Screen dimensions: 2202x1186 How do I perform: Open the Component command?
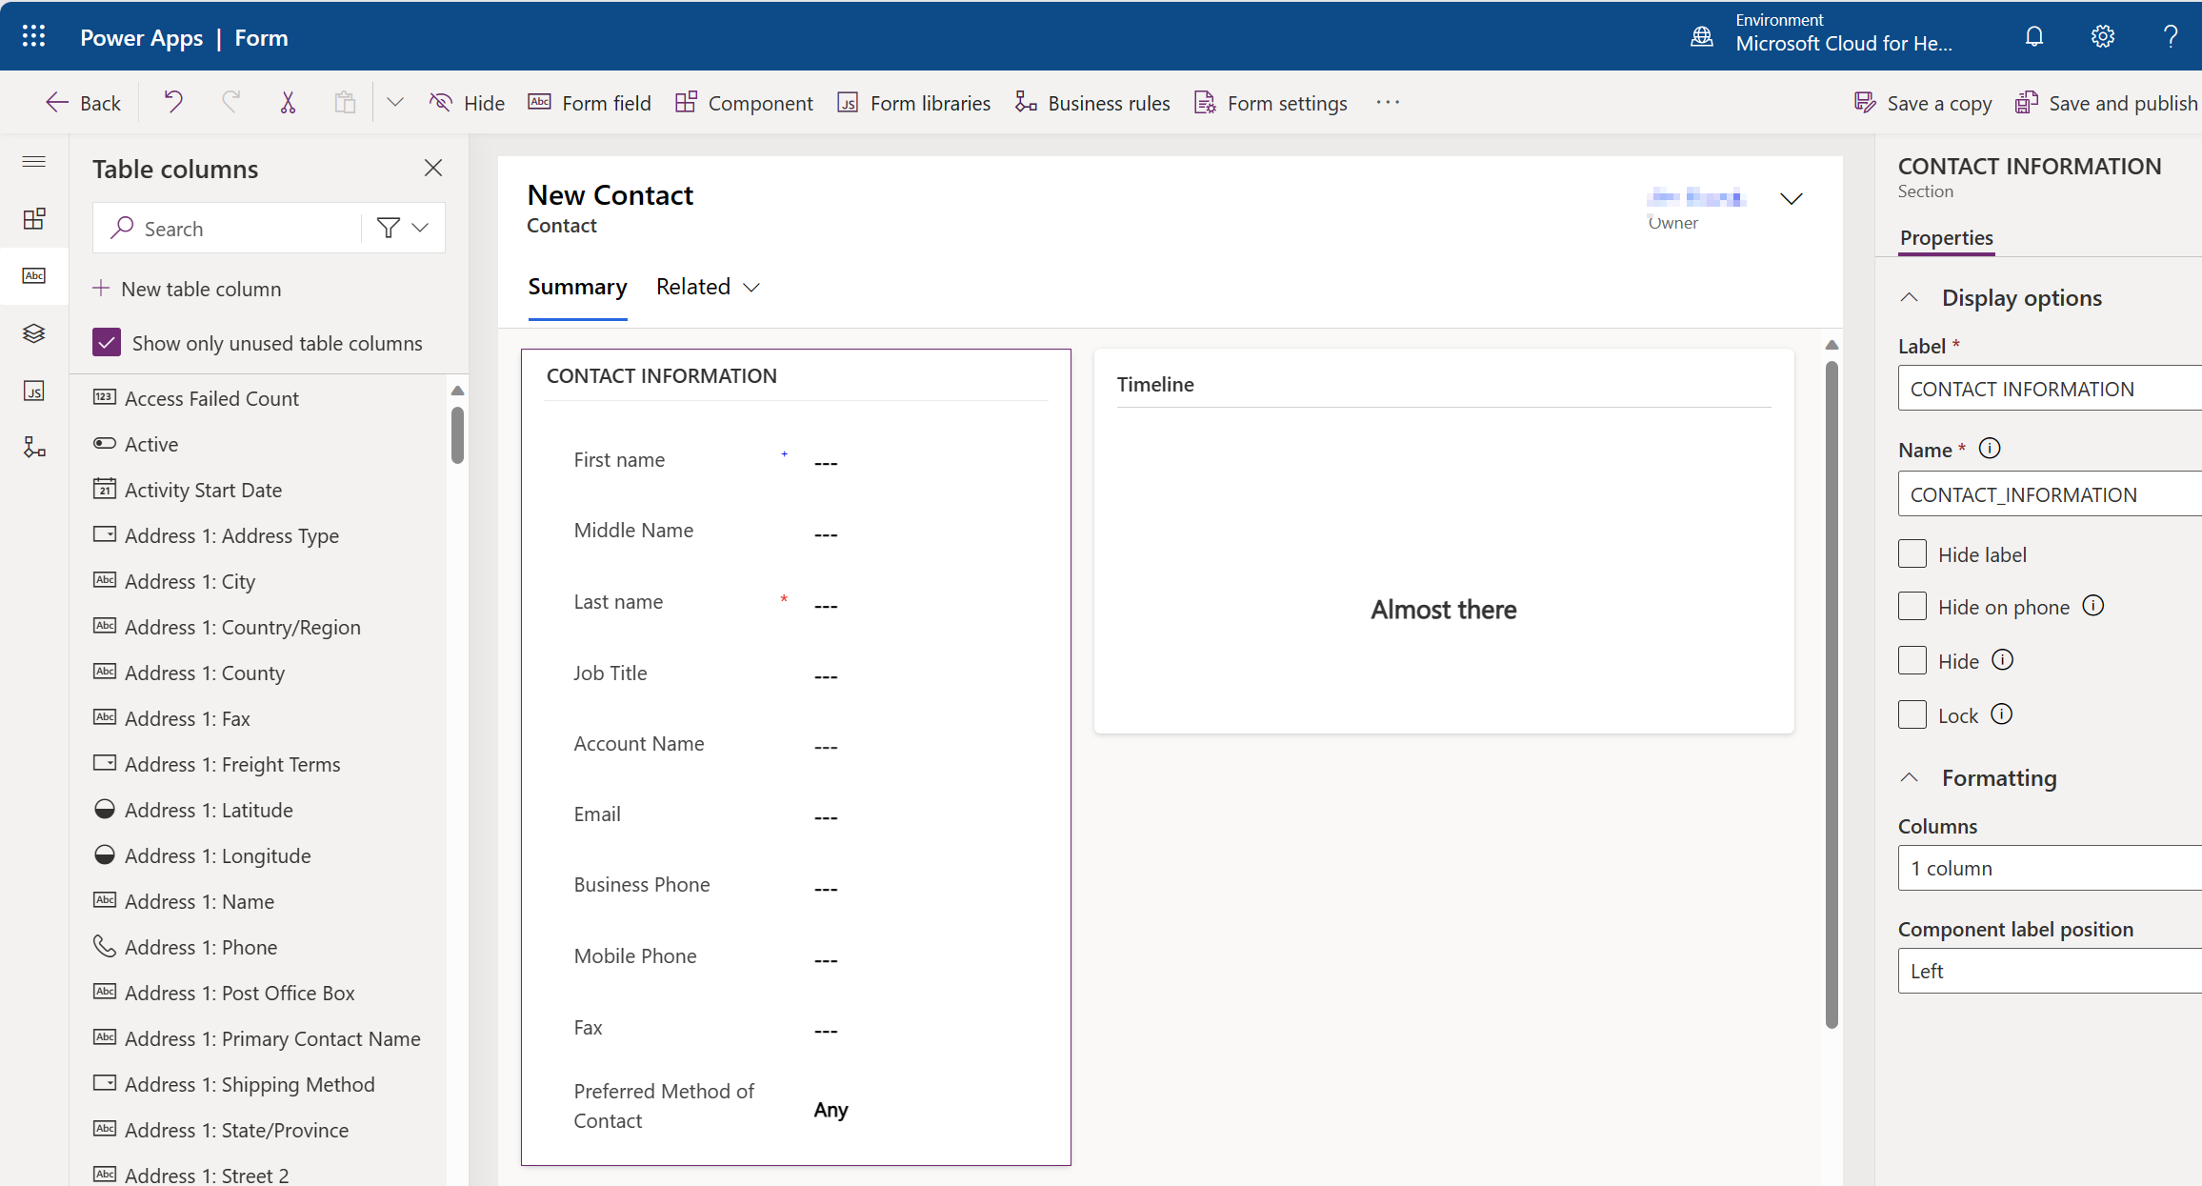(744, 103)
